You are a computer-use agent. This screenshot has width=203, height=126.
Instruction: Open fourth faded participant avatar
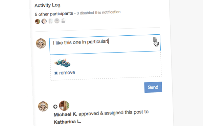pyautogui.click(x=57, y=21)
